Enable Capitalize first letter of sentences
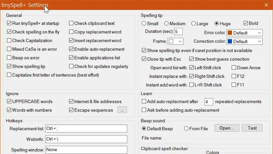The height and width of the screenshot is (154, 273). click(x=9, y=75)
